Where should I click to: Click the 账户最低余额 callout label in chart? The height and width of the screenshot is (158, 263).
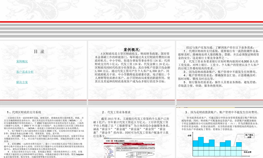click(249, 136)
